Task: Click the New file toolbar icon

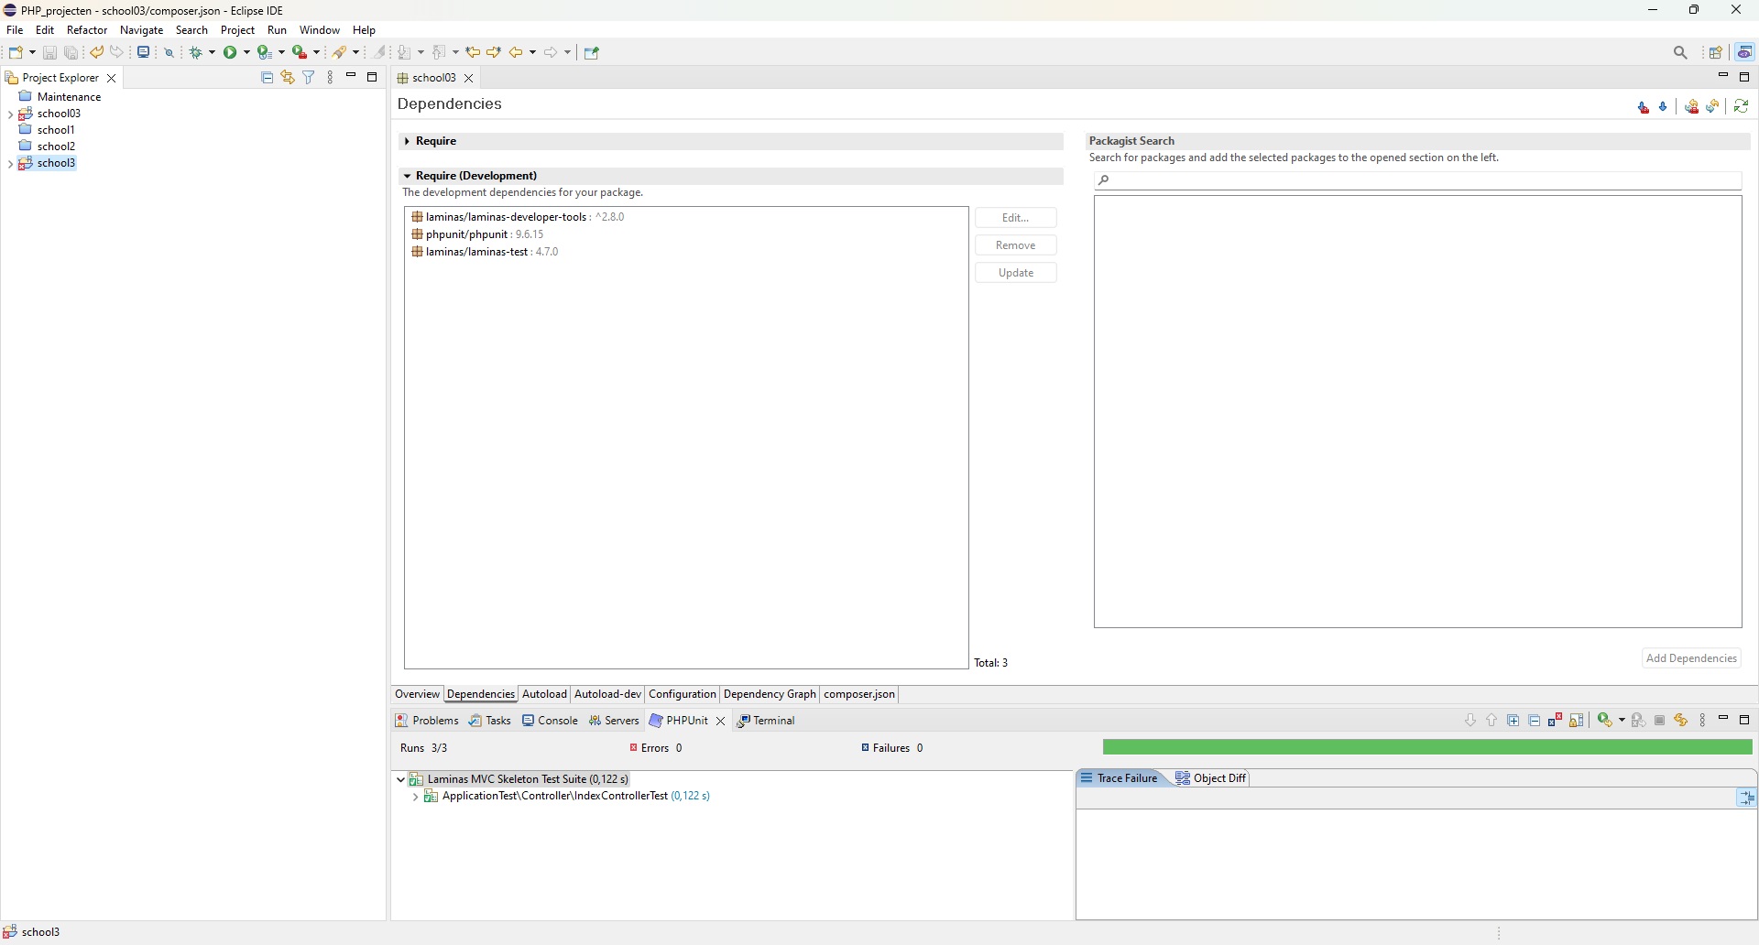Action: [16, 53]
